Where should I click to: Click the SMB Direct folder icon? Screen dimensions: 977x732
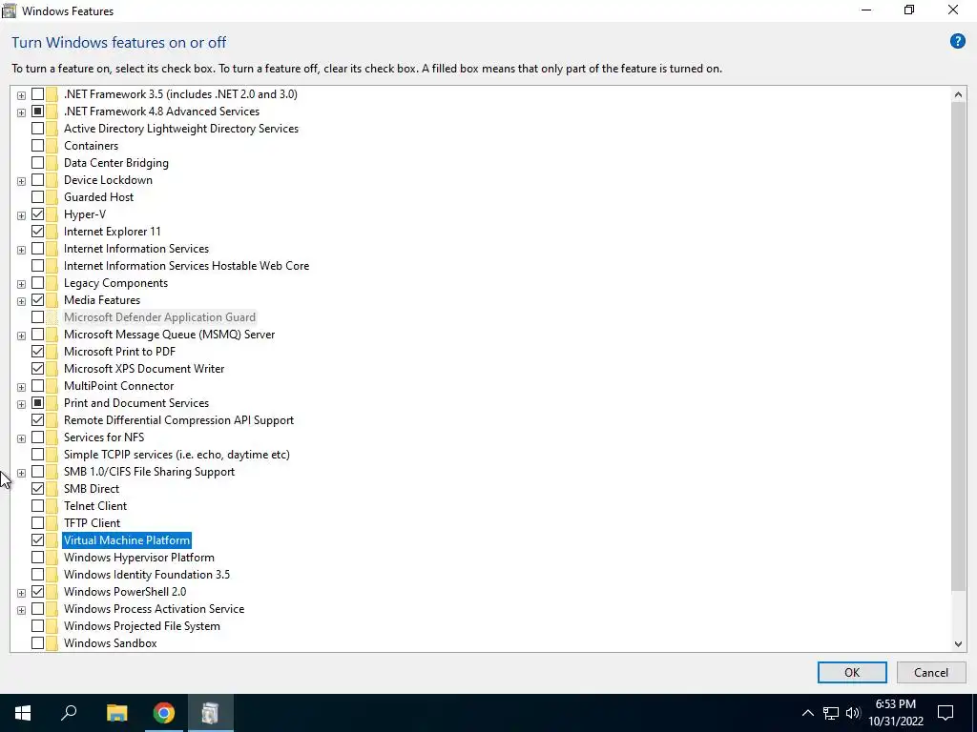[52, 489]
